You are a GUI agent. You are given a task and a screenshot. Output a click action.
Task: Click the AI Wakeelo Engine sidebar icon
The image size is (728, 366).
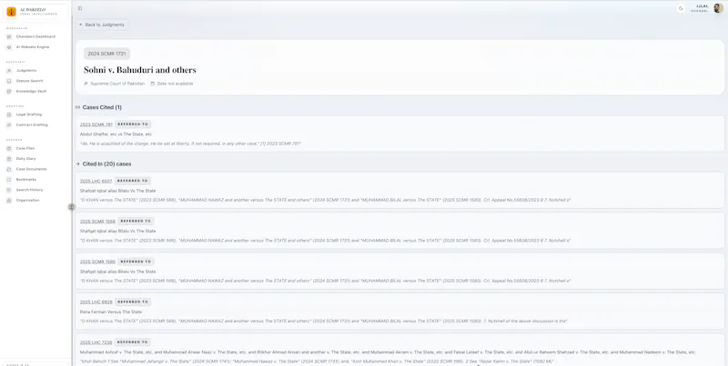click(x=9, y=47)
